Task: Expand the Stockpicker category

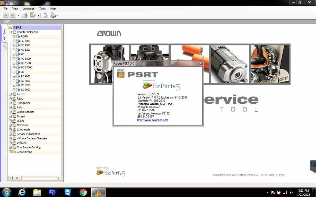Action: click(x=10, y=103)
